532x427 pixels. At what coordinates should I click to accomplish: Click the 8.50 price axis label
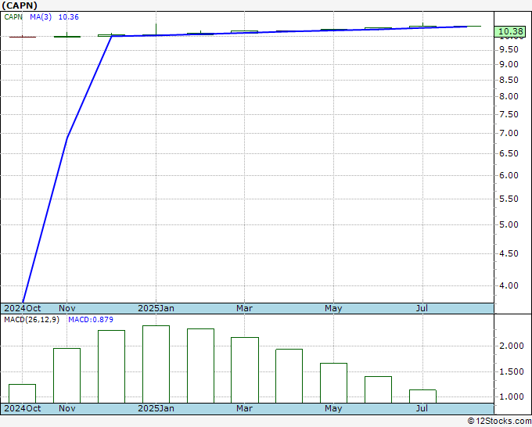pos(509,80)
